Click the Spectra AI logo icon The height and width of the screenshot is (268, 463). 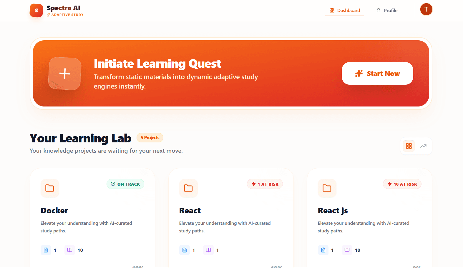pos(36,11)
